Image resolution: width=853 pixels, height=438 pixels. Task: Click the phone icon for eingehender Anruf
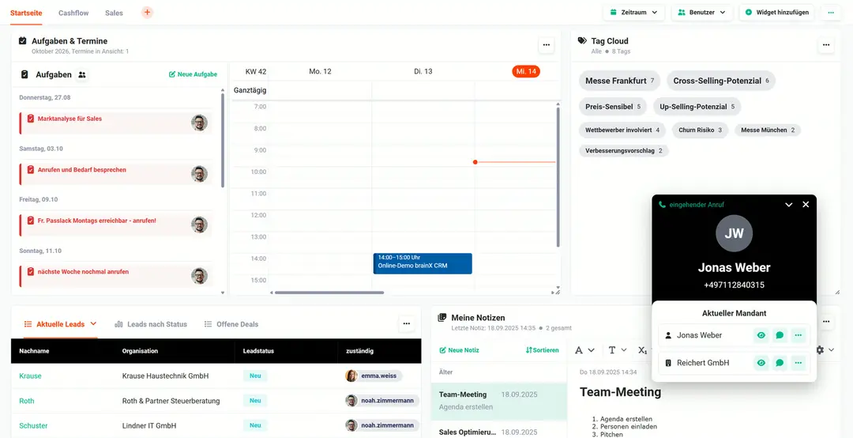(662, 205)
